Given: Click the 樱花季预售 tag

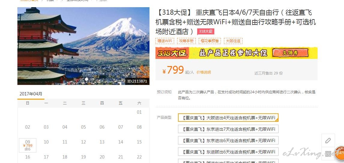Looking at the screenshot, I should (210, 41).
